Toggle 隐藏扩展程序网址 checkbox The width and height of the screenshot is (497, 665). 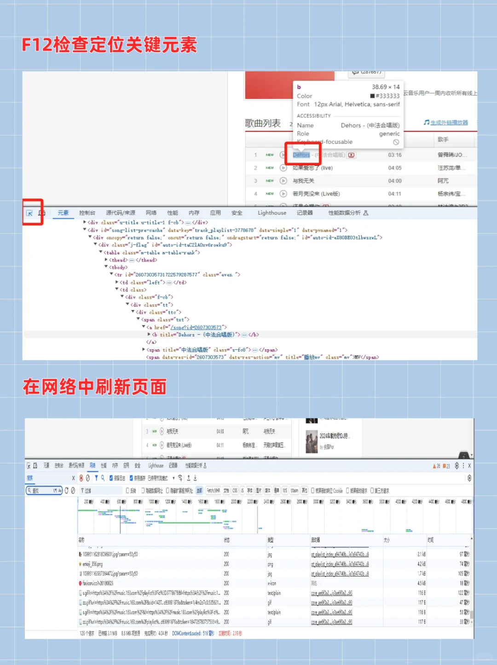tap(168, 490)
